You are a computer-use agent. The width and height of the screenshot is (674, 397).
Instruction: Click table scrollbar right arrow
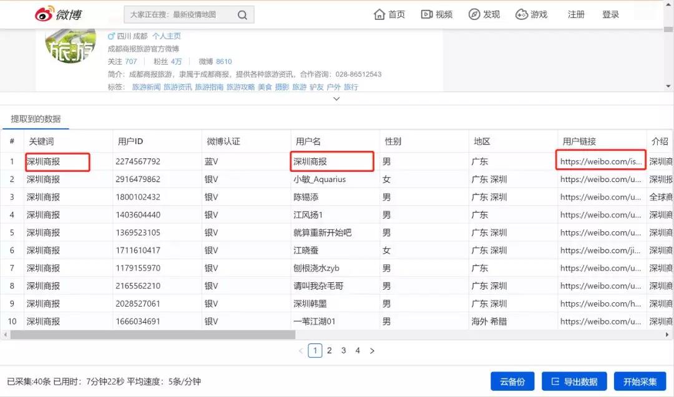(x=667, y=335)
